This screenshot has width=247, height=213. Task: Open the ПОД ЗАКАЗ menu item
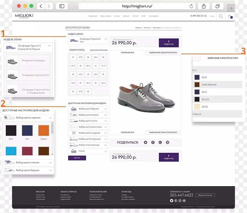[105, 16]
